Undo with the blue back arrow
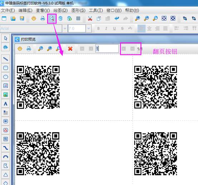Screen dimensions: 198x185 pyautogui.click(x=117, y=19)
